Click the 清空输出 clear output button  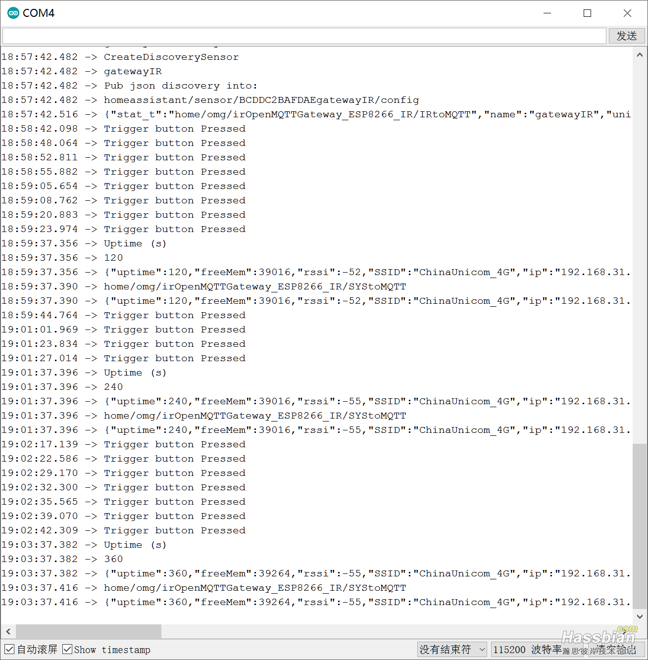click(616, 650)
